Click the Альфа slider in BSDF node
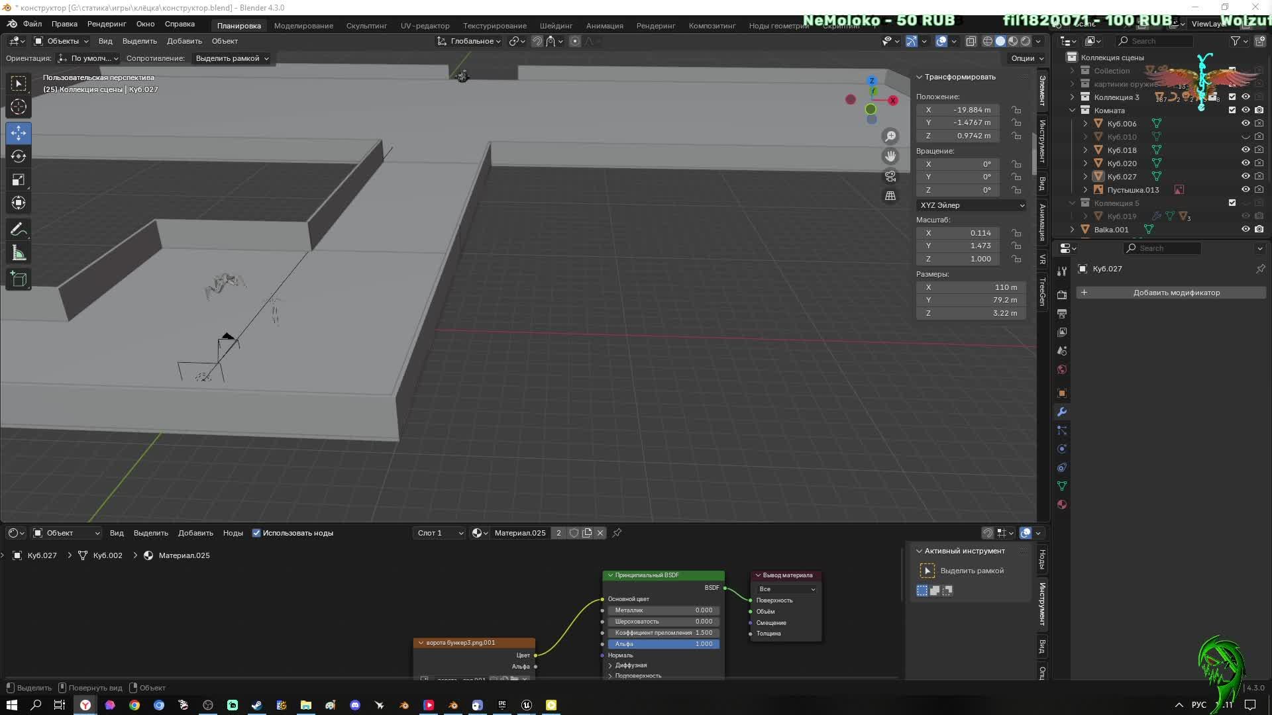This screenshot has height=715, width=1272. 663,644
